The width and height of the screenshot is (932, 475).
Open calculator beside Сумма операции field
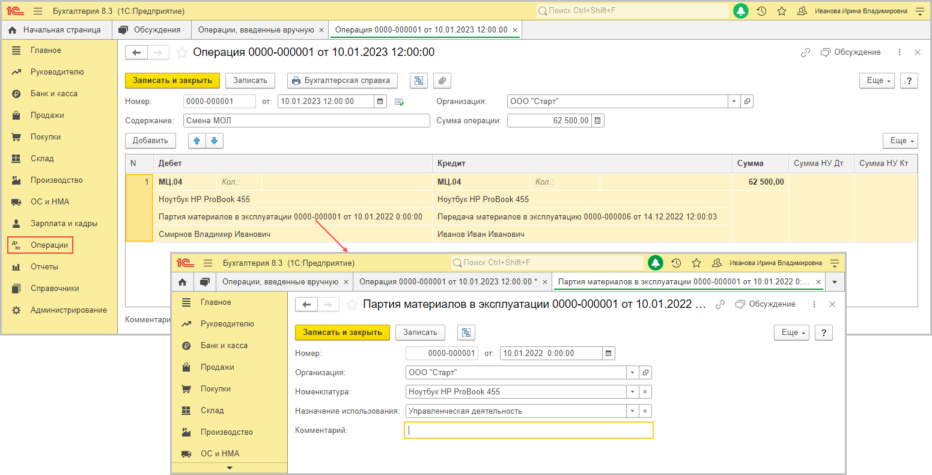tap(597, 121)
